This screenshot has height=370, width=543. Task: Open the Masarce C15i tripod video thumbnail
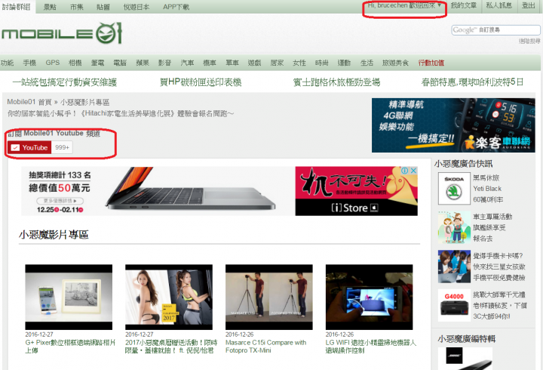point(268,298)
